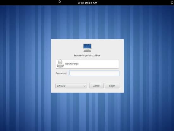Select the howtoforge user avatar icon
Image resolution: width=174 pixels, height=131 pixels.
point(60,64)
